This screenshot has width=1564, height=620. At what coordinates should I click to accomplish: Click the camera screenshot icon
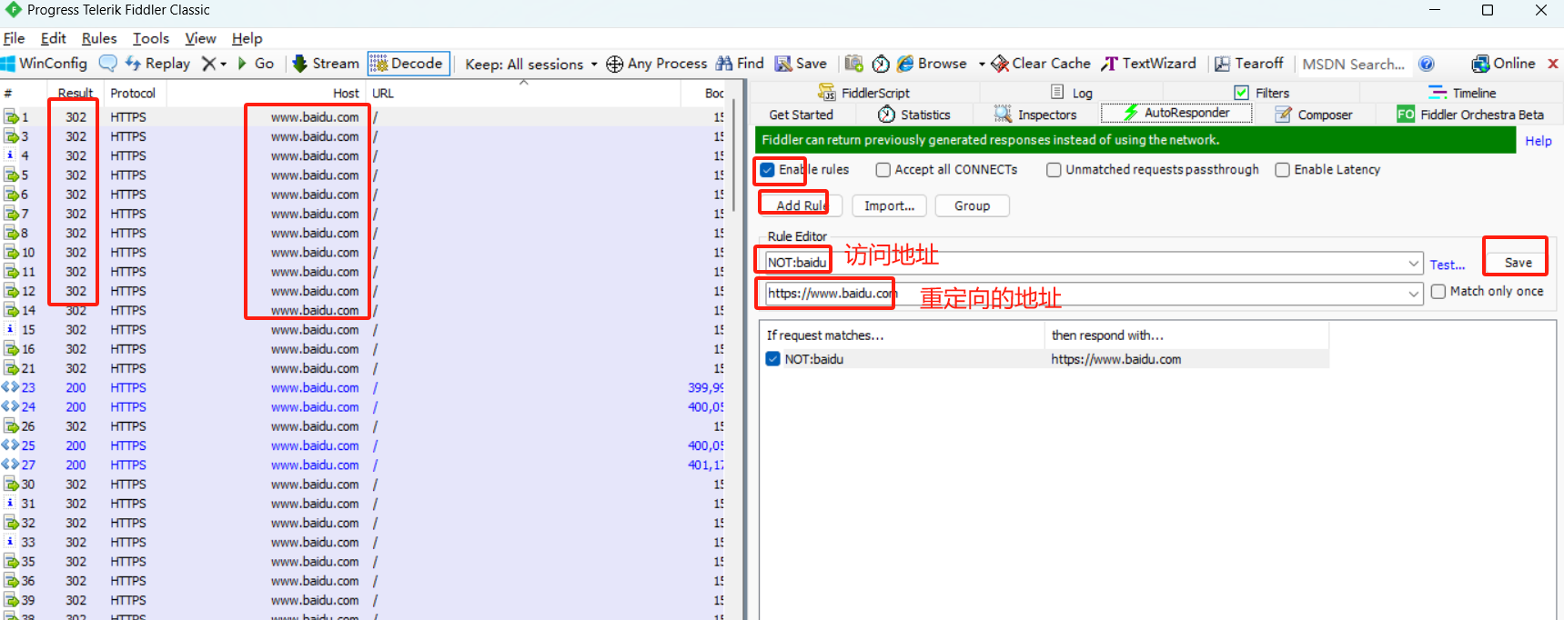853,64
